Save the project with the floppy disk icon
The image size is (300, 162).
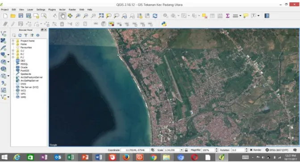(21, 16)
